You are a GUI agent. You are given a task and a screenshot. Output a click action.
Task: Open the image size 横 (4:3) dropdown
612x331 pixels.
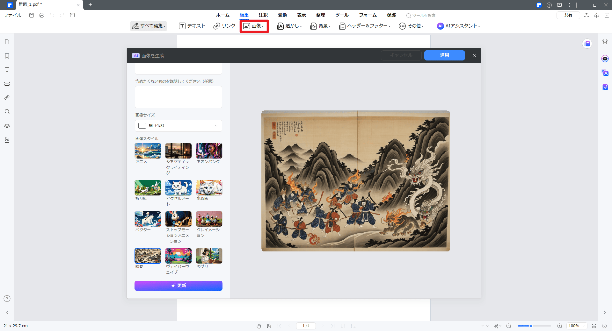[x=178, y=126]
